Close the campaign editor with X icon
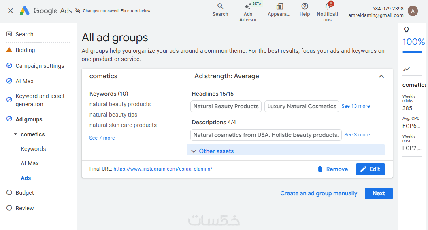Screen dimensions: 428x230 click(11, 11)
